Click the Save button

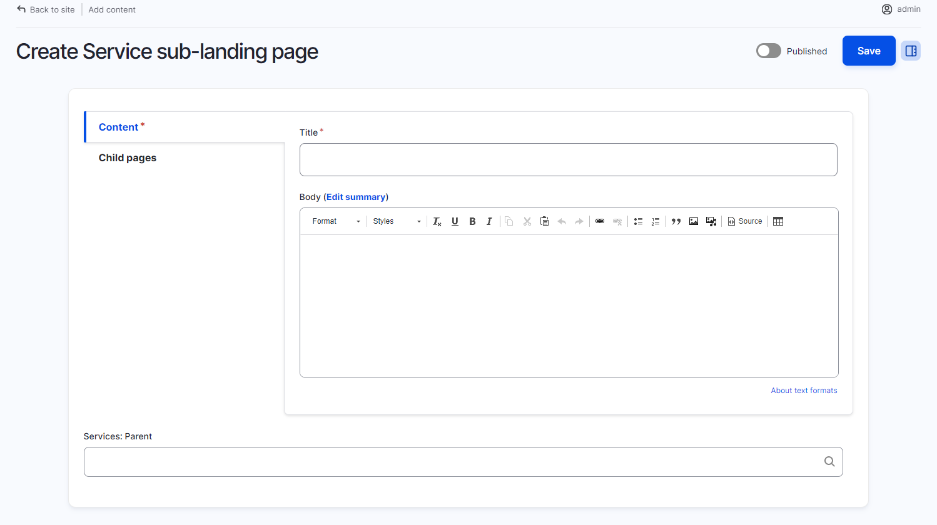(x=869, y=51)
